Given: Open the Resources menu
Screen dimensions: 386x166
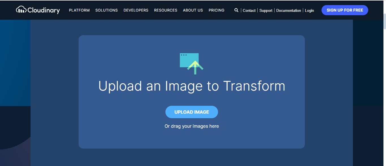Looking at the screenshot, I should [x=166, y=10].
